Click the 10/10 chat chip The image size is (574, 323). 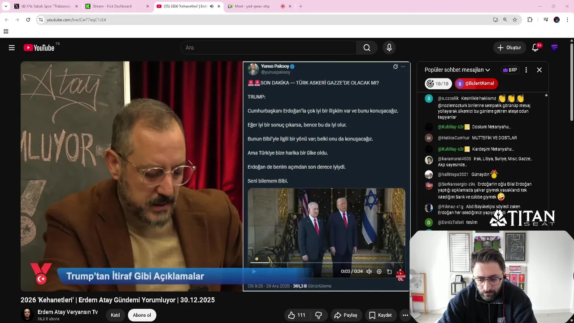pos(438,83)
